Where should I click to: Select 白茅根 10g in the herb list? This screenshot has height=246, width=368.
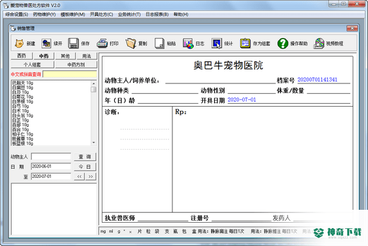point(23,102)
